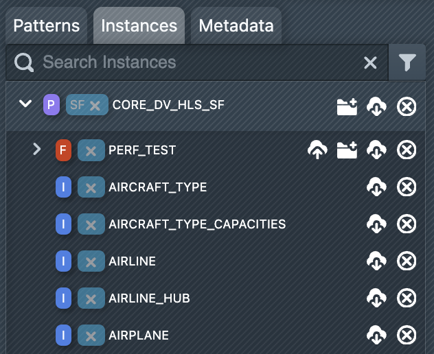
Task: Switch to the Patterns tab
Action: point(47,26)
